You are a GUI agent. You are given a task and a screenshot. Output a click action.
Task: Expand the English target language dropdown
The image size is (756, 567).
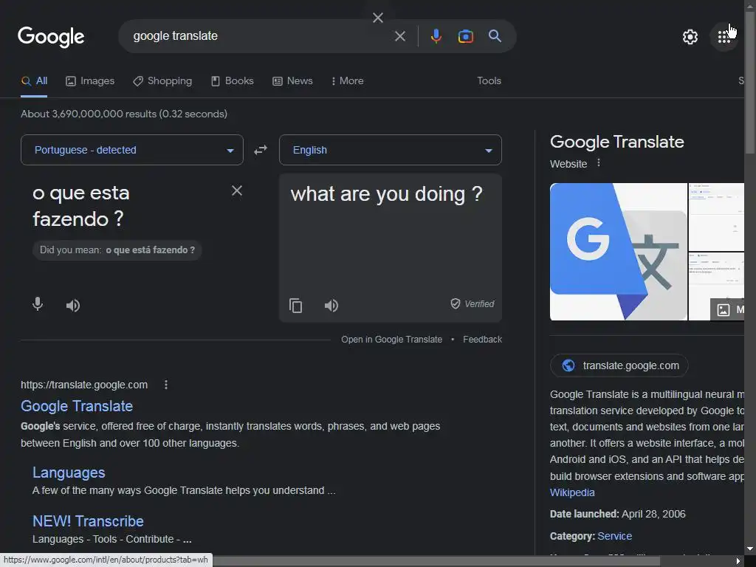pyautogui.click(x=391, y=150)
